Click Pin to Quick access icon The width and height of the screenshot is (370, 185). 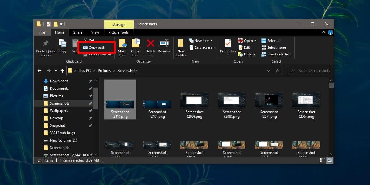46,43
